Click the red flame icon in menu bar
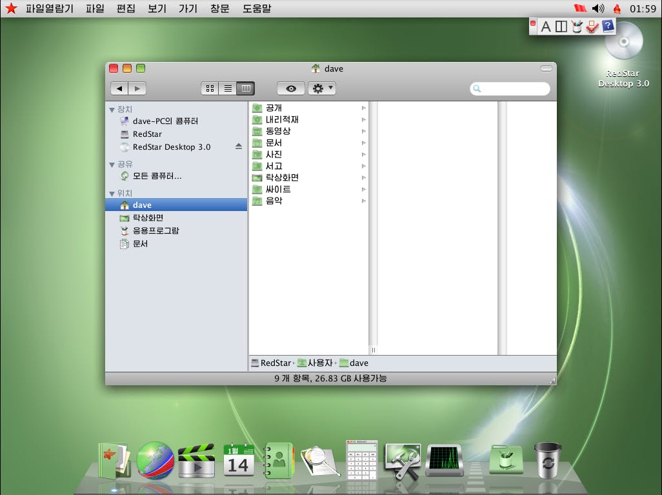662x495 pixels. click(x=617, y=8)
